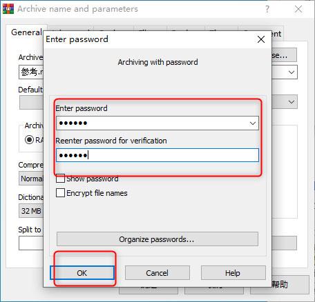
Task: Click the WinRAR icon in title bar
Action: pyautogui.click(x=8, y=8)
